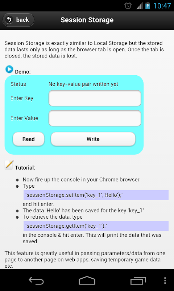Tap the back button in header
The width and height of the screenshot is (174, 291).
(x=18, y=20)
